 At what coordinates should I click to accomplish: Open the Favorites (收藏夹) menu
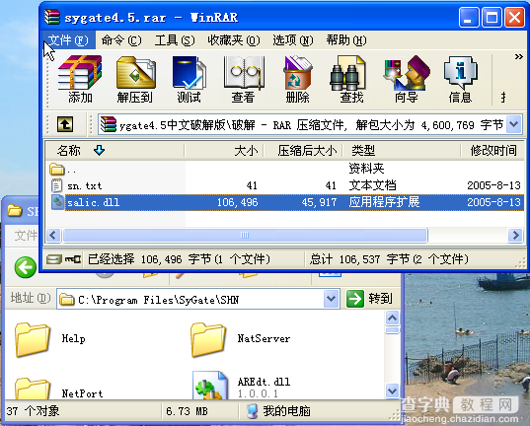tap(234, 40)
